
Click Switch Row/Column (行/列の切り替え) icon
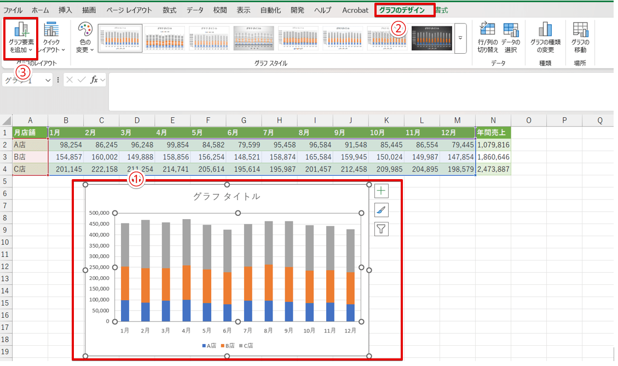[x=488, y=38]
